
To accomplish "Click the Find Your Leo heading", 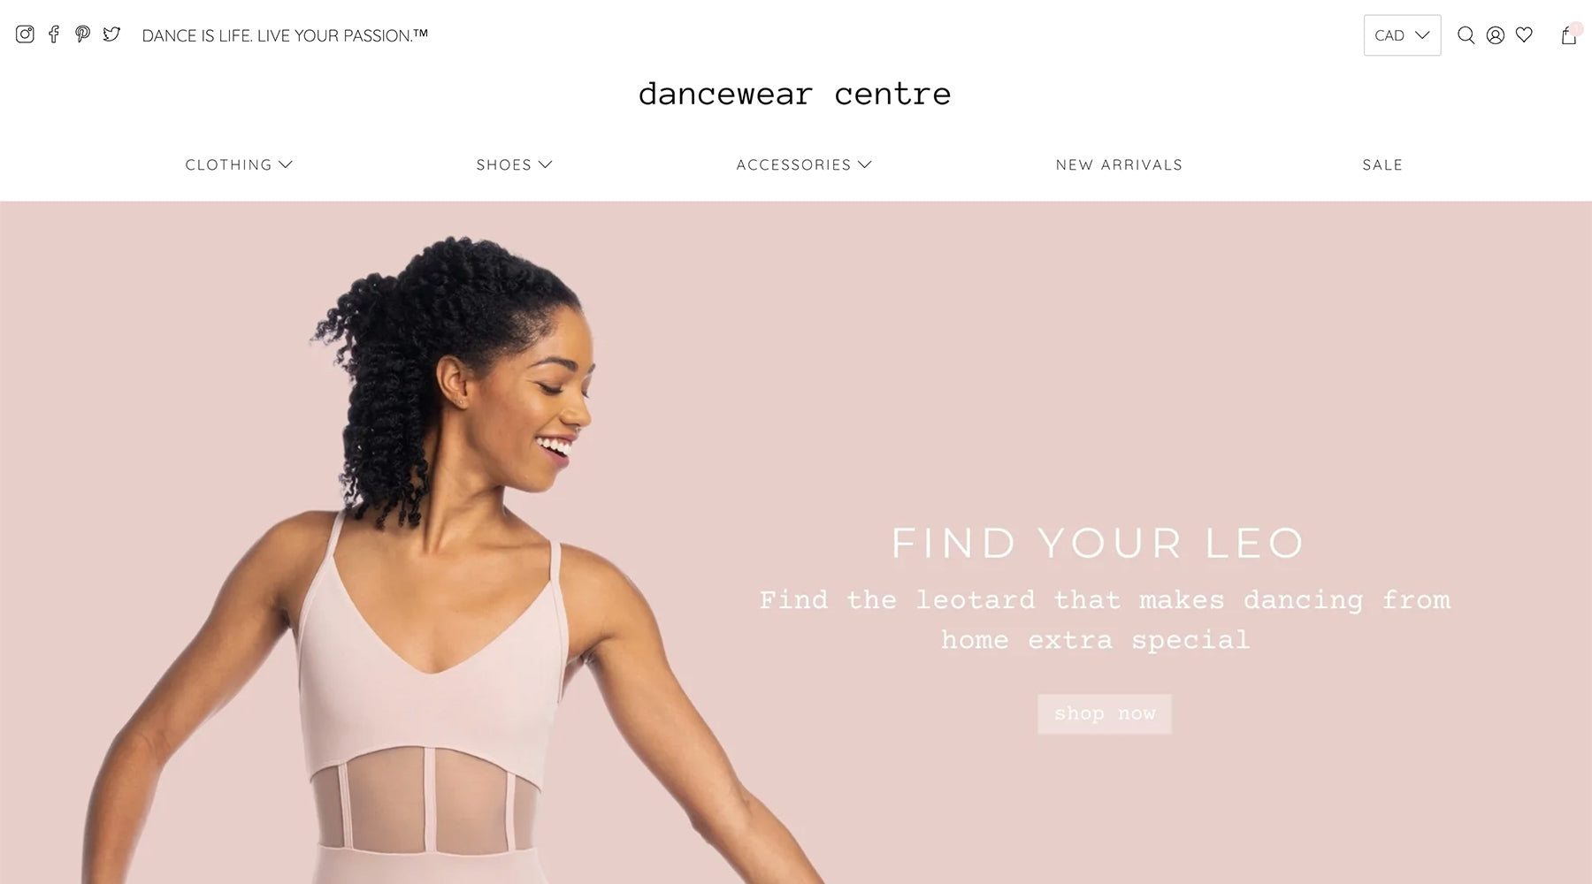I will (1098, 543).
